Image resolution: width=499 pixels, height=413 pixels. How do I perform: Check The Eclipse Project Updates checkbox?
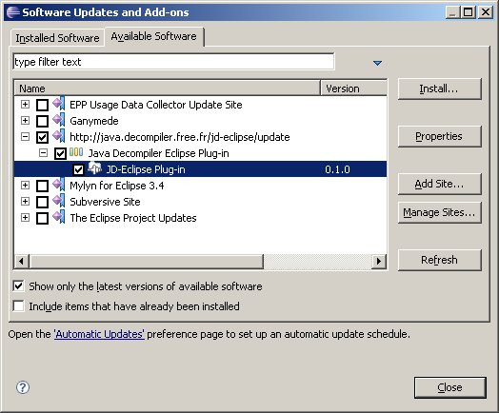tap(42, 218)
